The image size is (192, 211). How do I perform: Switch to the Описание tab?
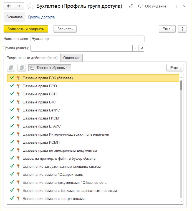click(71, 58)
